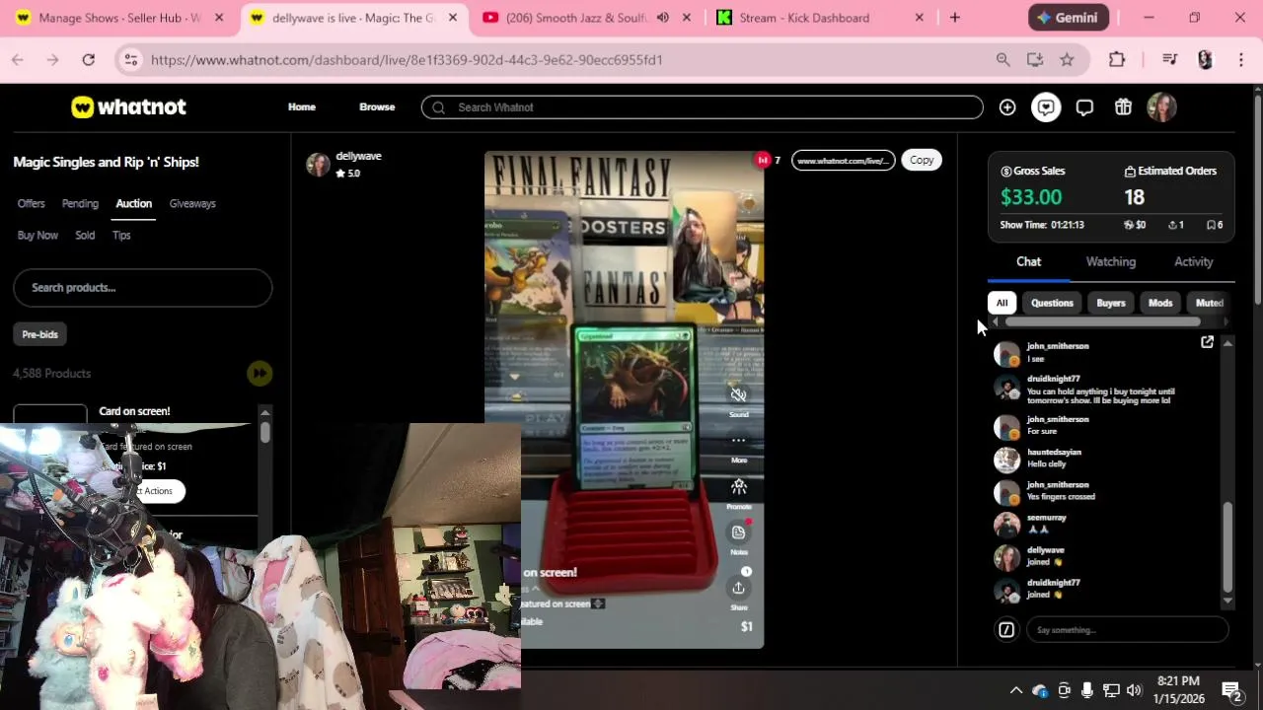Switch to Kick Dashboard Stream tab
Image resolution: width=1263 pixels, height=710 pixels.
[x=821, y=18]
